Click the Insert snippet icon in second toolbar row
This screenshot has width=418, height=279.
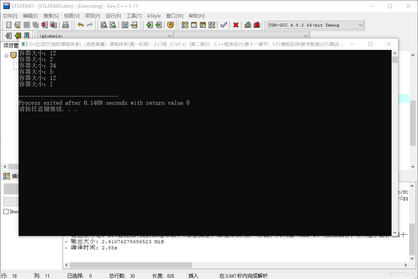tap(9, 36)
